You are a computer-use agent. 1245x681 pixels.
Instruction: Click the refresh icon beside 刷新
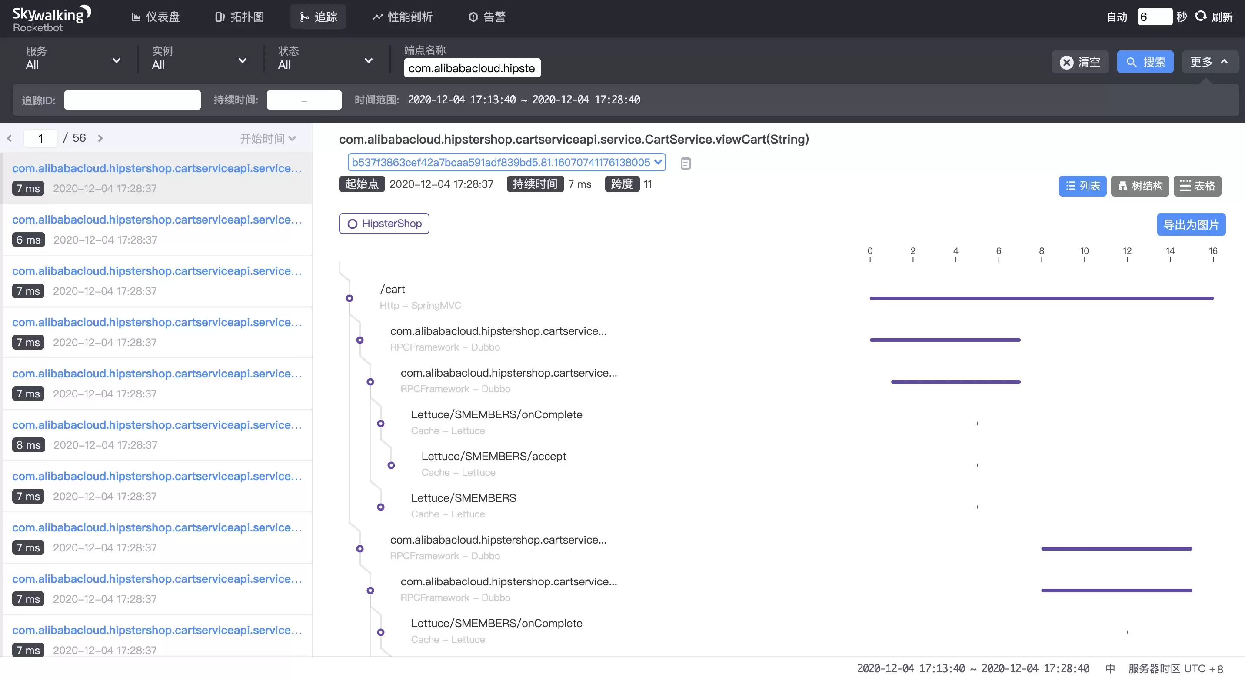[x=1201, y=17]
